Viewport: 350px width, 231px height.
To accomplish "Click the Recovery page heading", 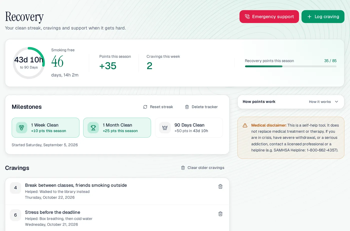I will 24,17.
